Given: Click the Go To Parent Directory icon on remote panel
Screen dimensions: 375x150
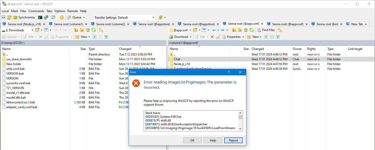Looking at the screenshot, I should 234,30.
